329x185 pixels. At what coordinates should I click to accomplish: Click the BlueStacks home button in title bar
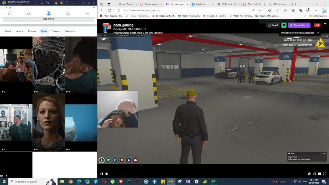click(x=42, y=3)
